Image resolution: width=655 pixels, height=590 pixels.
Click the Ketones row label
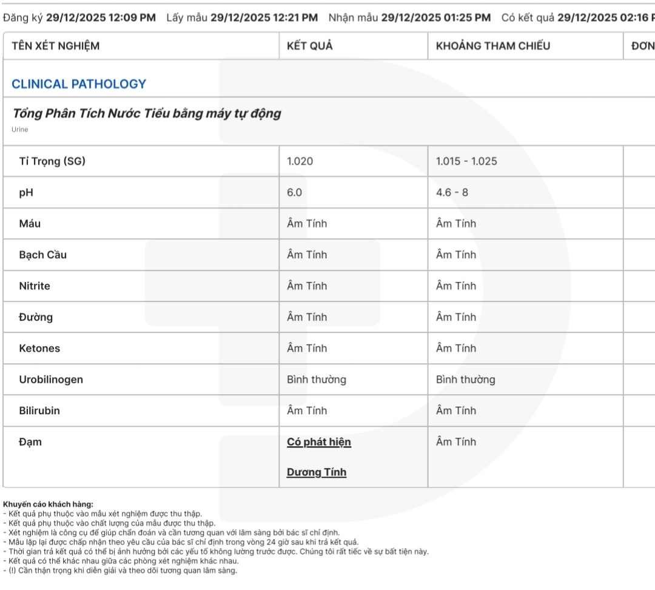click(x=39, y=349)
